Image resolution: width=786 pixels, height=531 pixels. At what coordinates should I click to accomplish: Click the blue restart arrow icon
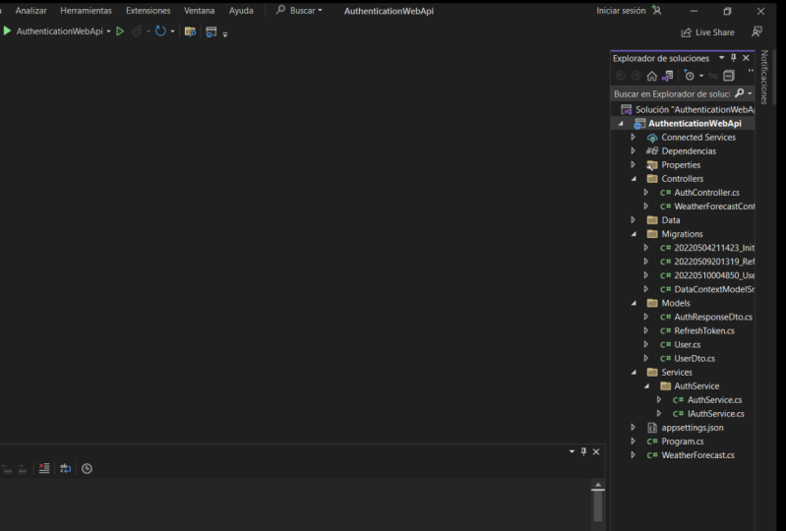point(160,31)
